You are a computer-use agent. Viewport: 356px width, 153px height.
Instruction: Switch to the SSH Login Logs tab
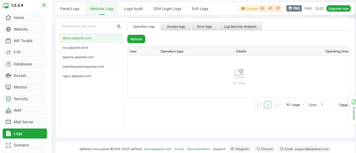pos(167,9)
